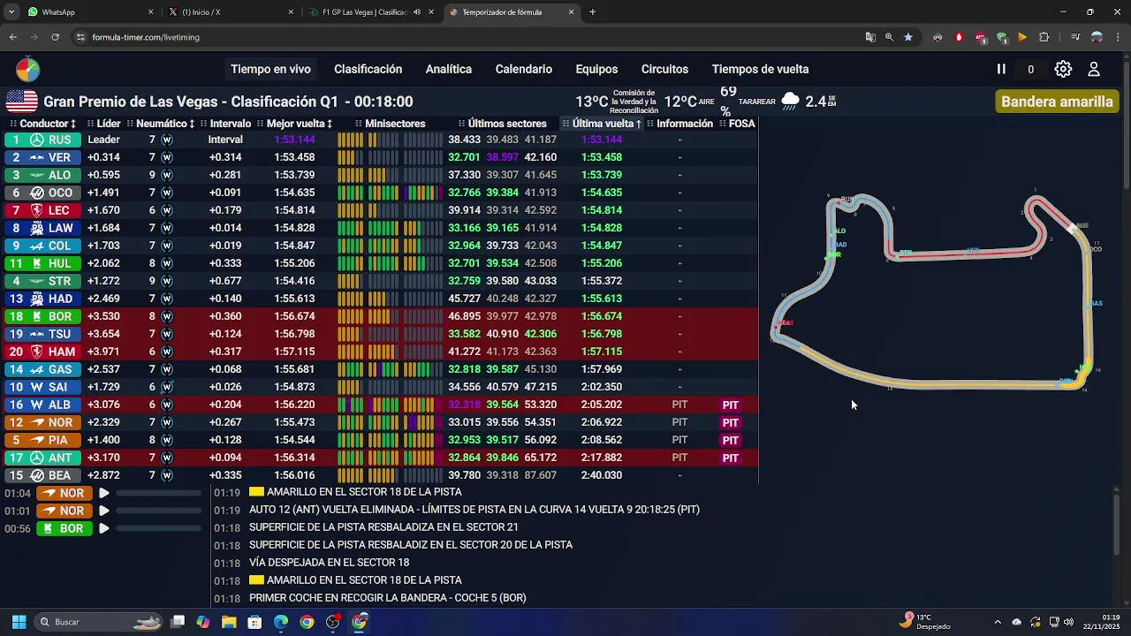Image resolution: width=1131 pixels, height=636 pixels.
Task: Seek on the 01:04 NOR radio progress bar
Action: point(159,493)
